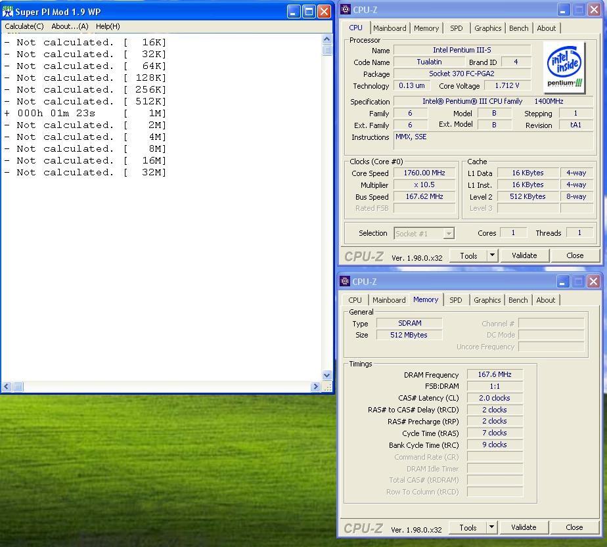Switch to Memory tab in top CPU-Z window
Viewport: 607px width, 547px height.
tap(426, 28)
